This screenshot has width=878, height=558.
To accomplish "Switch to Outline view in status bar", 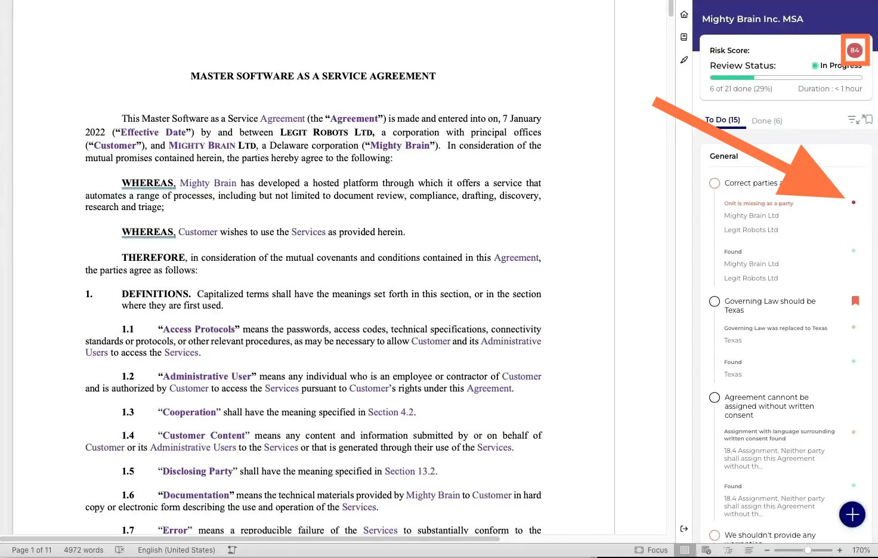I will (727, 550).
